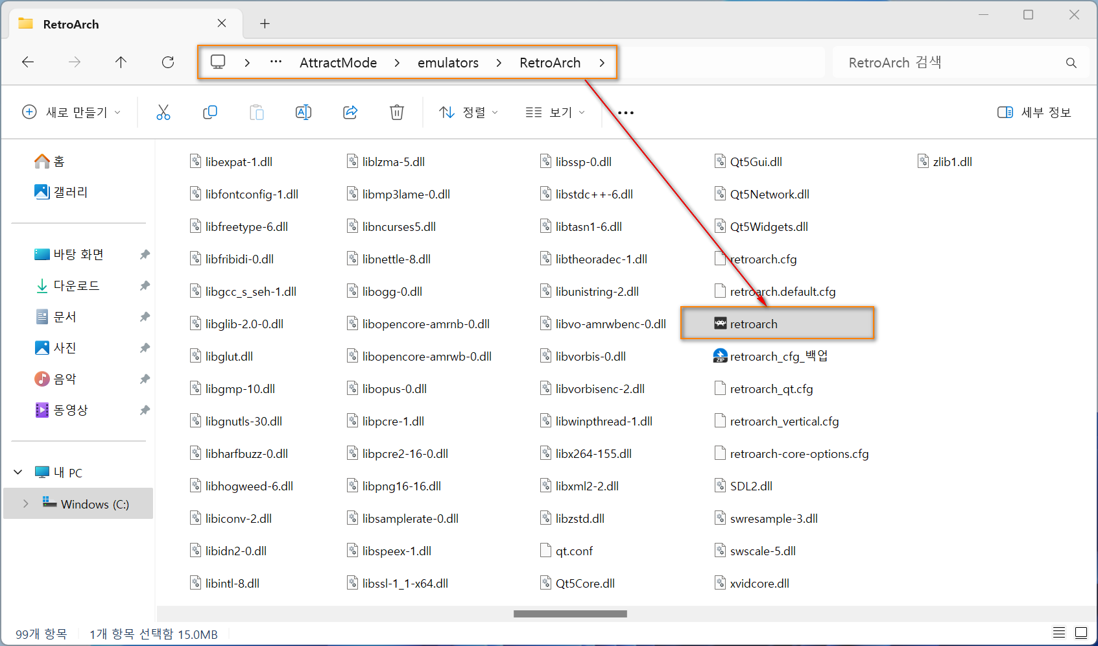The height and width of the screenshot is (646, 1098).
Task: Select the retroarch_cfg_백업 zip archive
Action: tap(770, 356)
